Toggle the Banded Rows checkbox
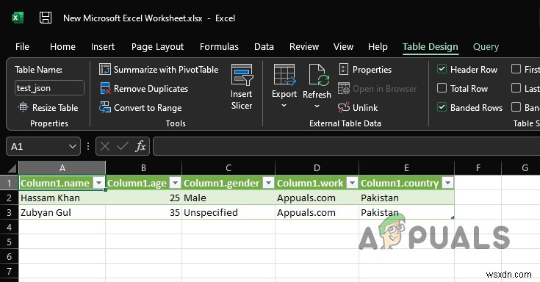 pyautogui.click(x=442, y=106)
